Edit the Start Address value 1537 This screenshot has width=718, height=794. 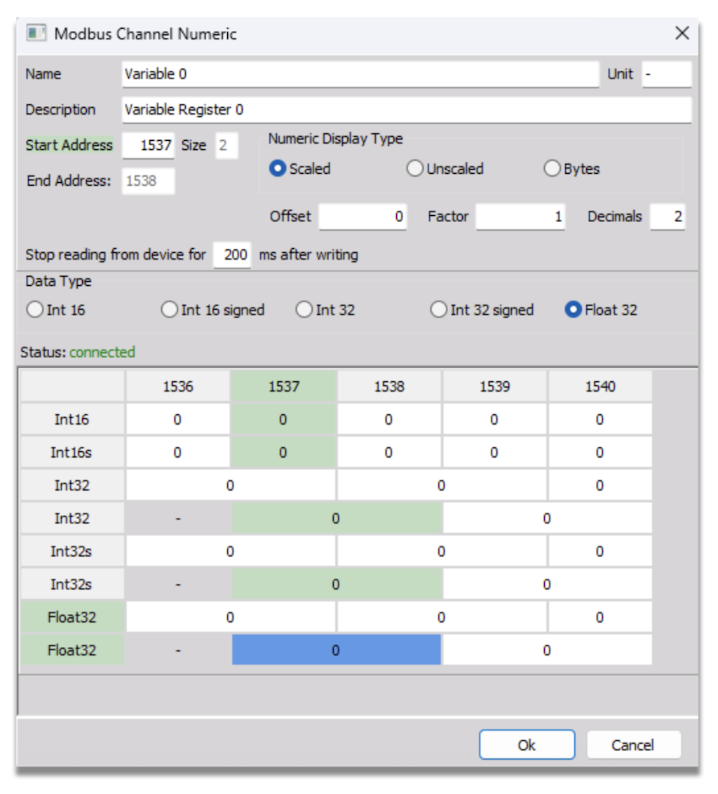(149, 145)
